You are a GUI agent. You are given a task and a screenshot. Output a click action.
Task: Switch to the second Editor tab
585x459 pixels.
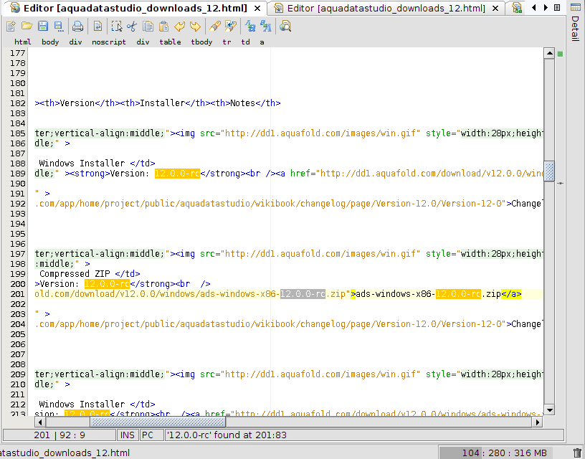tap(386, 8)
